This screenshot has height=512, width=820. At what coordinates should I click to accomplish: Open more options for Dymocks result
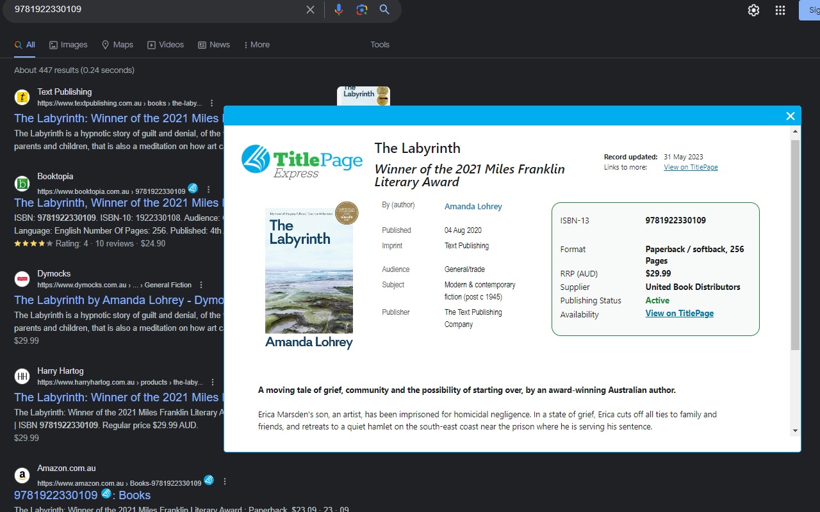[201, 285]
